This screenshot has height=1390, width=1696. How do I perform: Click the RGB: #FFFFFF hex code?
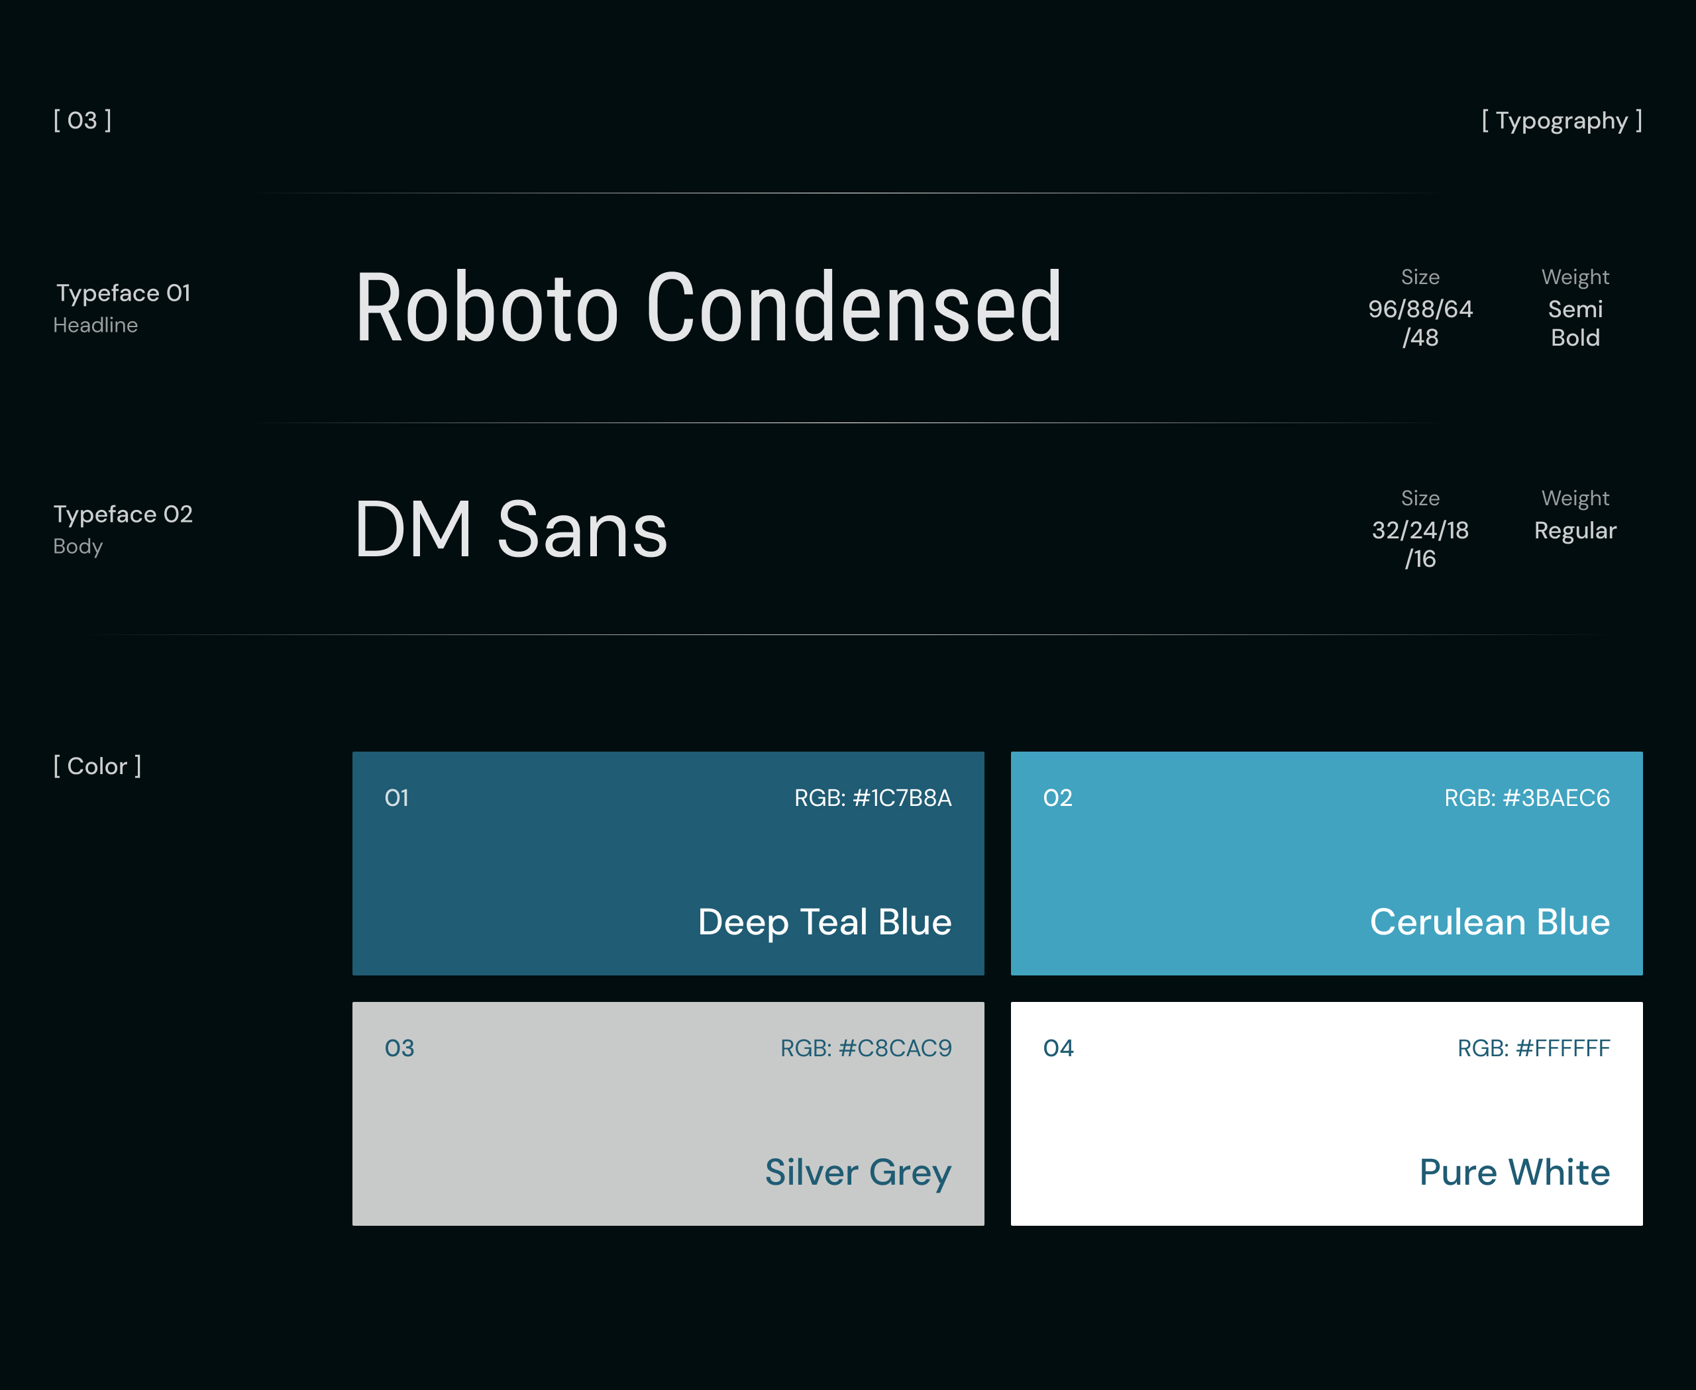point(1534,1048)
